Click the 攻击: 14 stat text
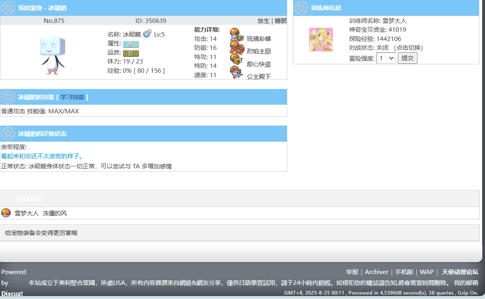The height and width of the screenshot is (299, 485). click(x=205, y=39)
